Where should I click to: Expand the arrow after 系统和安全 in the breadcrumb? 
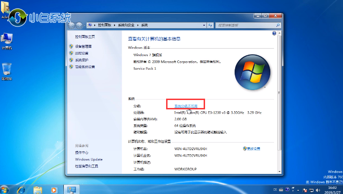138,25
